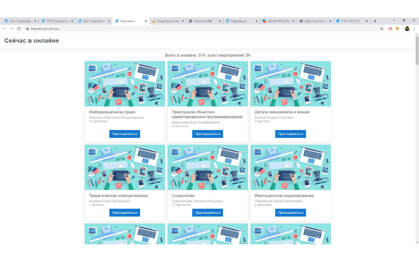The height and width of the screenshot is (262, 419).
Task: Click the '1 зритель' viewer count
Action: point(96,205)
